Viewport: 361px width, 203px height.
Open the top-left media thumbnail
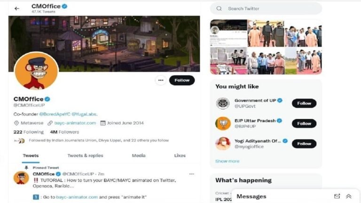[228, 33]
